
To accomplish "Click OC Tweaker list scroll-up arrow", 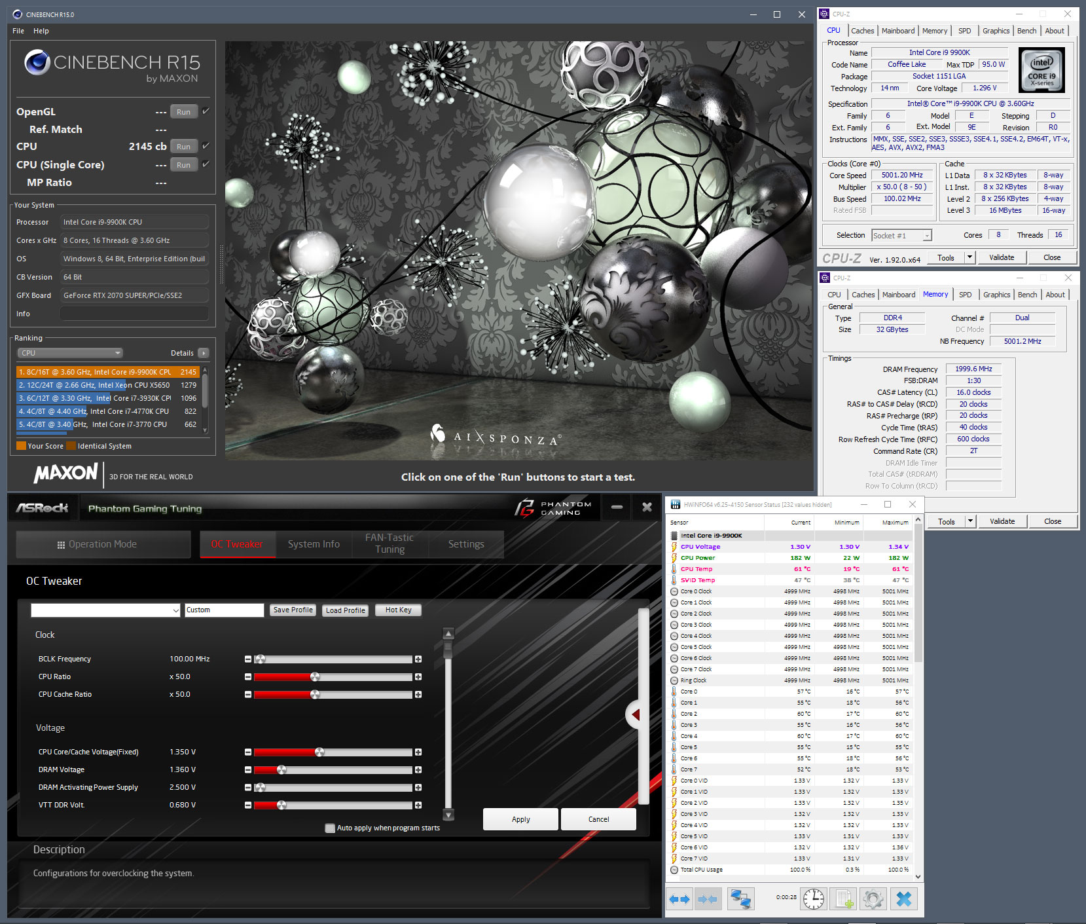I will click(448, 633).
